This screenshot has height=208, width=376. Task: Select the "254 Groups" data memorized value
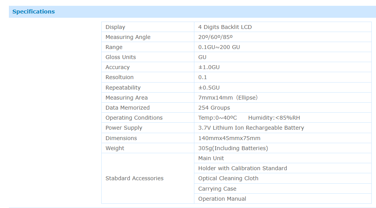click(214, 108)
